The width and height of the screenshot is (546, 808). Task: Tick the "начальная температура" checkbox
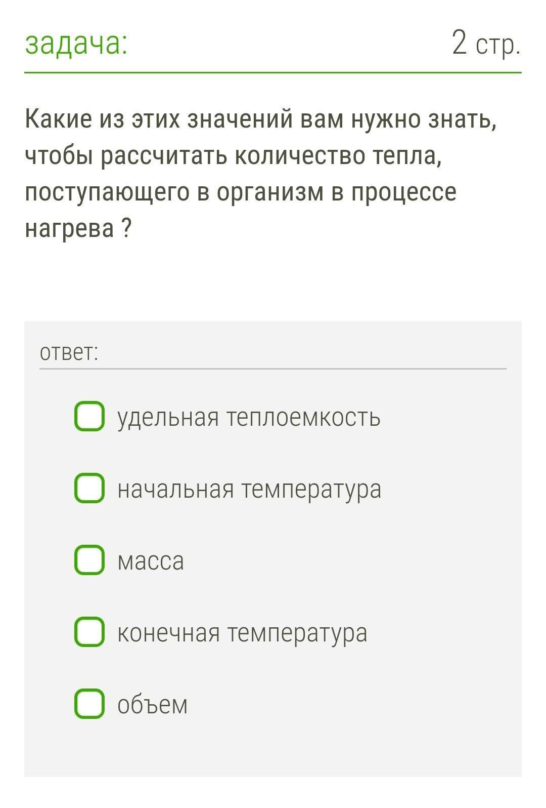click(89, 488)
